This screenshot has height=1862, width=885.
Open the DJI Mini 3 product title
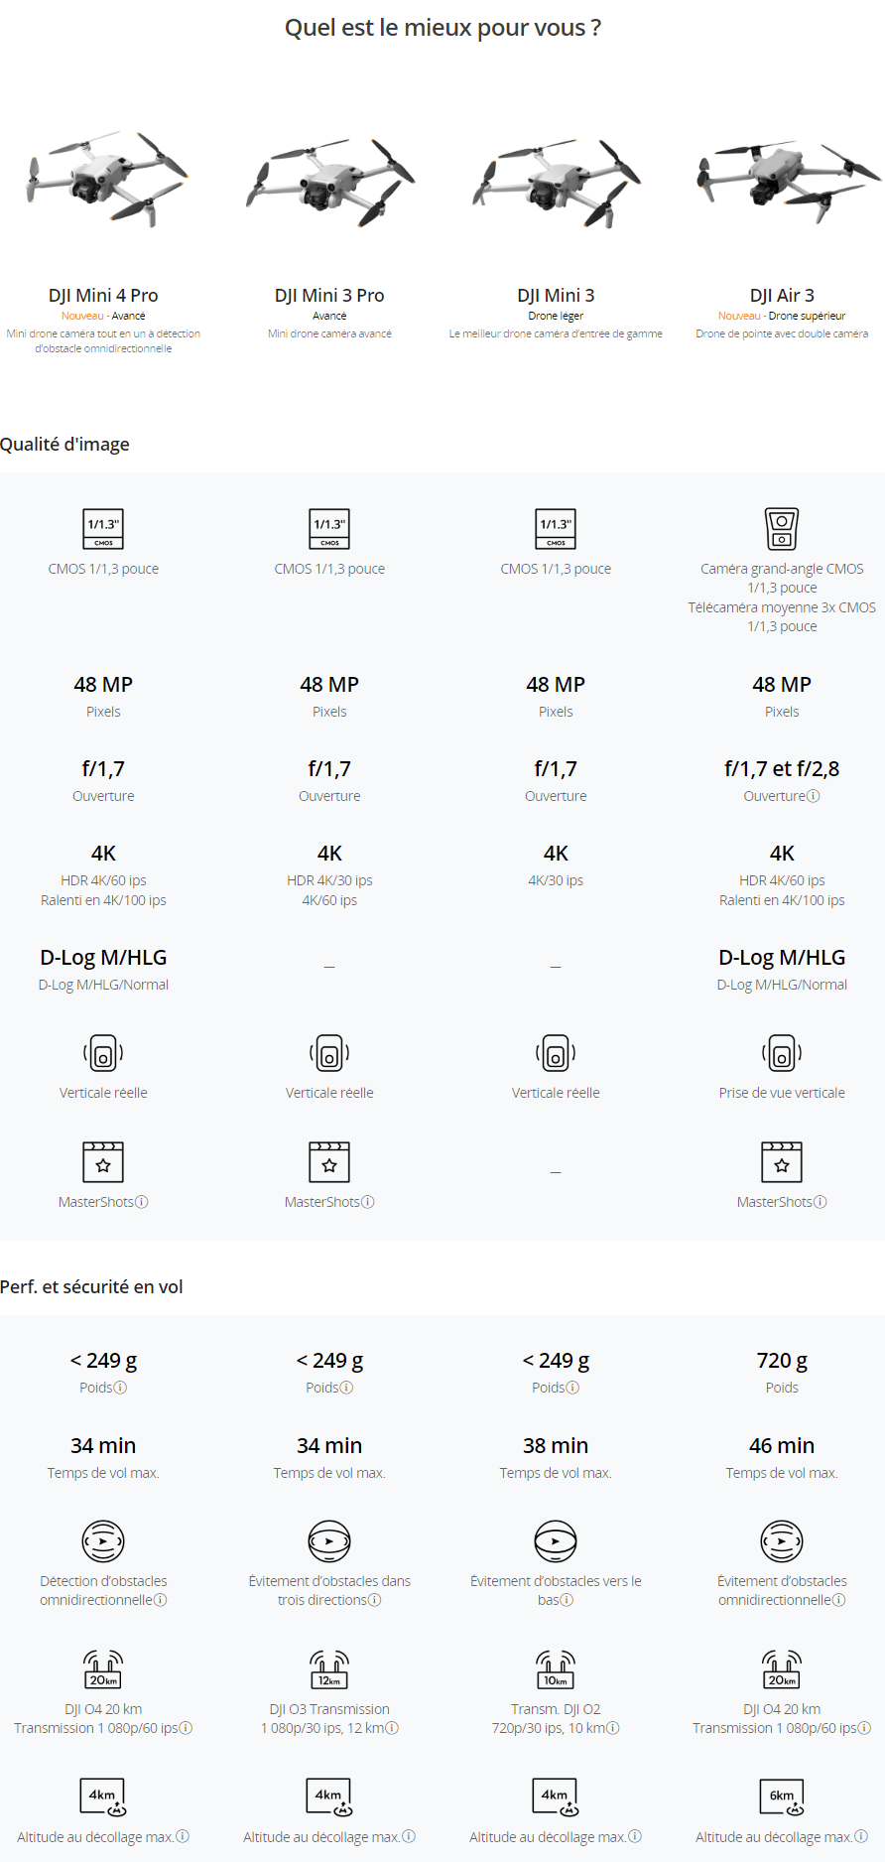pos(556,295)
